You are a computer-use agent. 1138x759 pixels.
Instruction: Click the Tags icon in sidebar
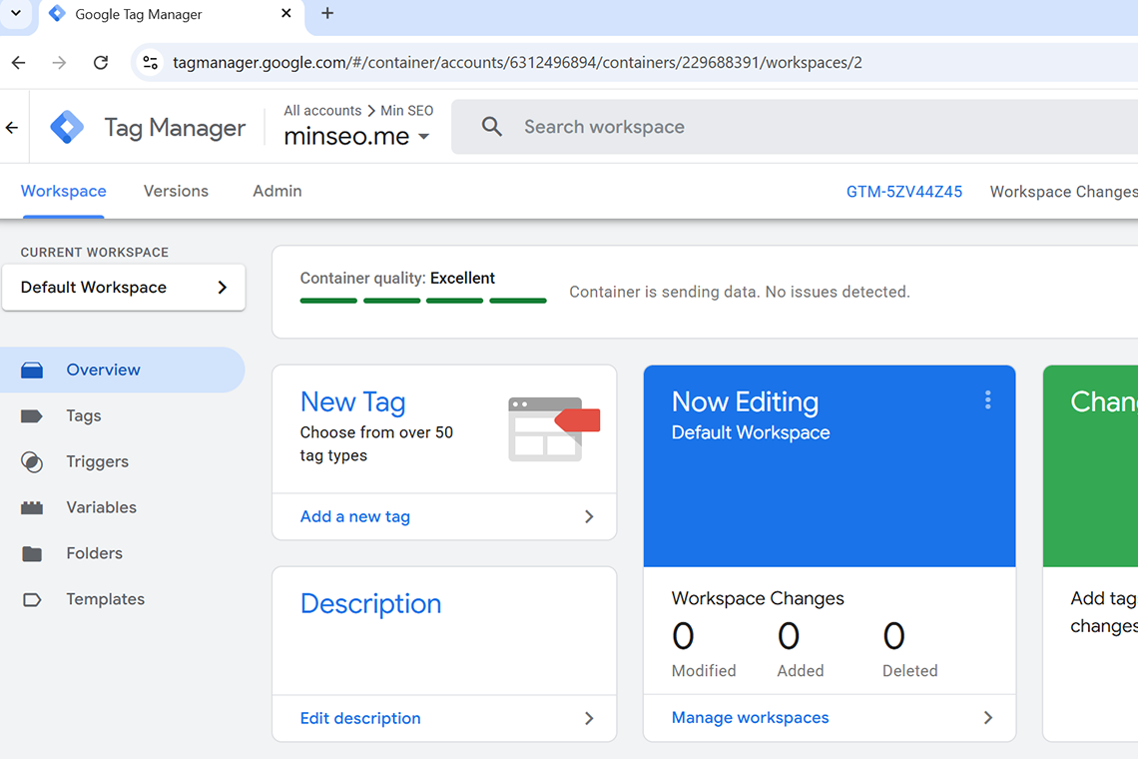[32, 416]
